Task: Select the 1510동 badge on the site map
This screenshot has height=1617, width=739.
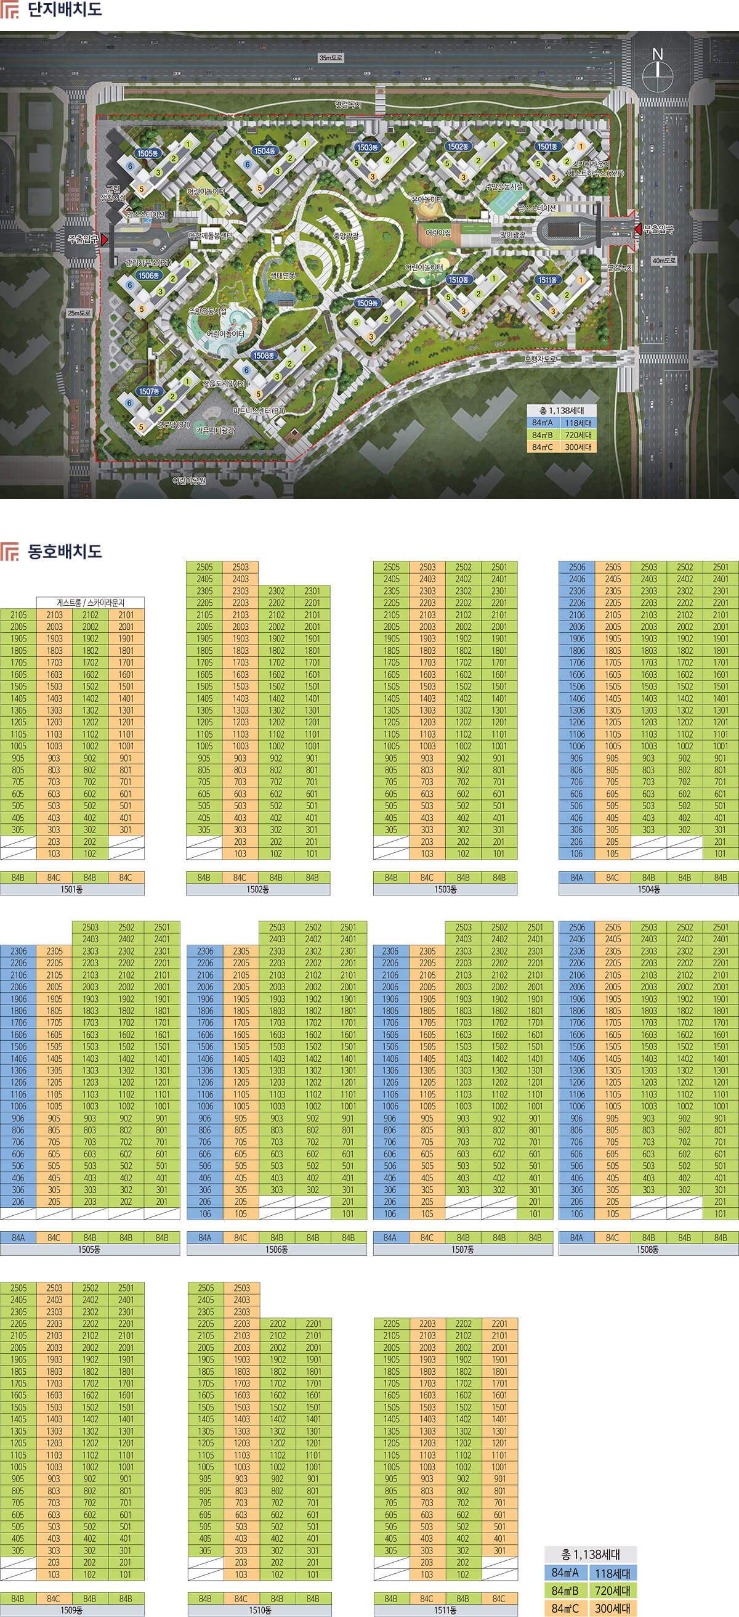Action: [458, 280]
